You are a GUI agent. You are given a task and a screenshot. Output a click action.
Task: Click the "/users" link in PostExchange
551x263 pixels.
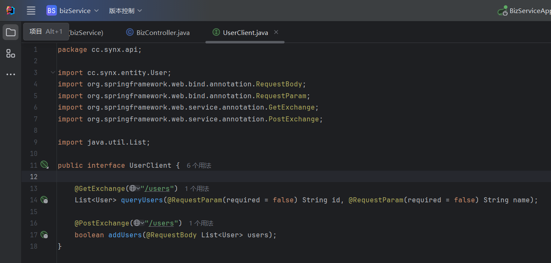pos(161,223)
